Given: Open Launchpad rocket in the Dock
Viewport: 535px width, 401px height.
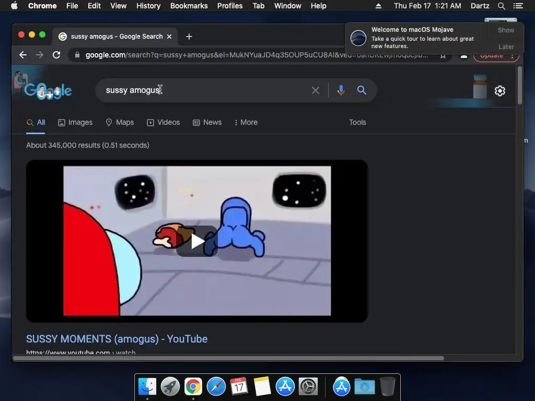Looking at the screenshot, I should [170, 387].
